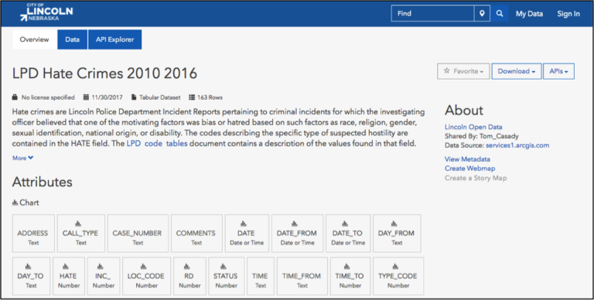Click the magnifying glass search icon

500,13
